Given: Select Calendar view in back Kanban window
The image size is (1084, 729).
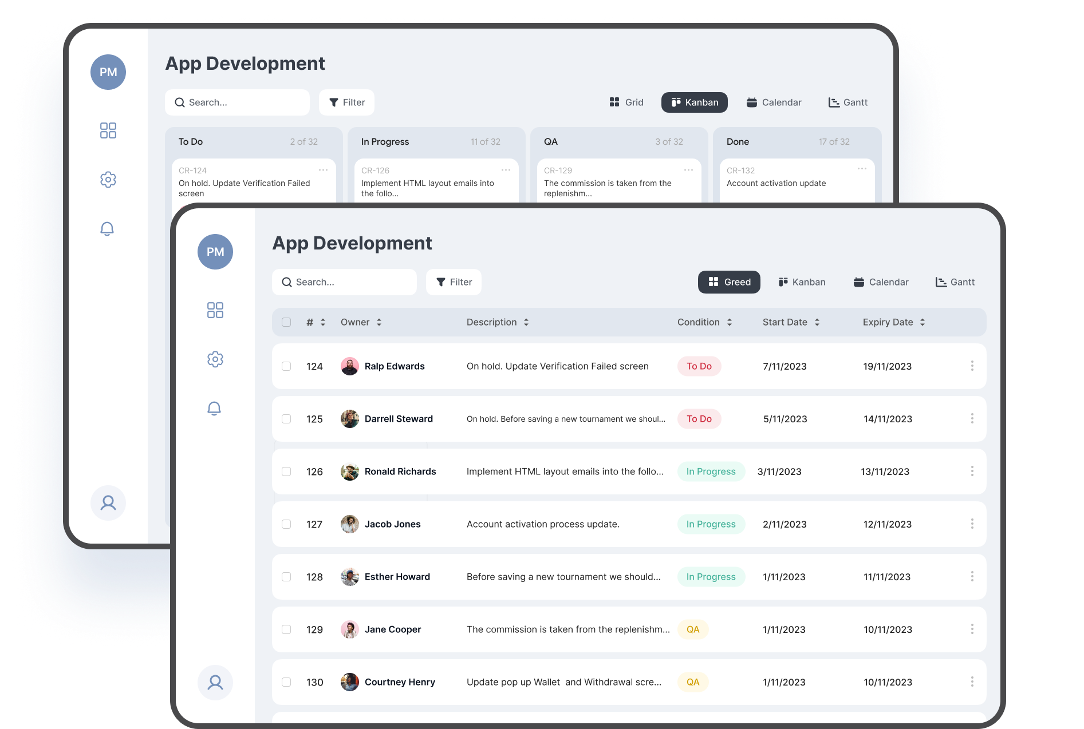Looking at the screenshot, I should click(774, 102).
